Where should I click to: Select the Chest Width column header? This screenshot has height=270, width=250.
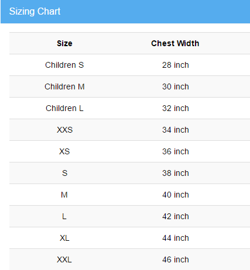175,43
